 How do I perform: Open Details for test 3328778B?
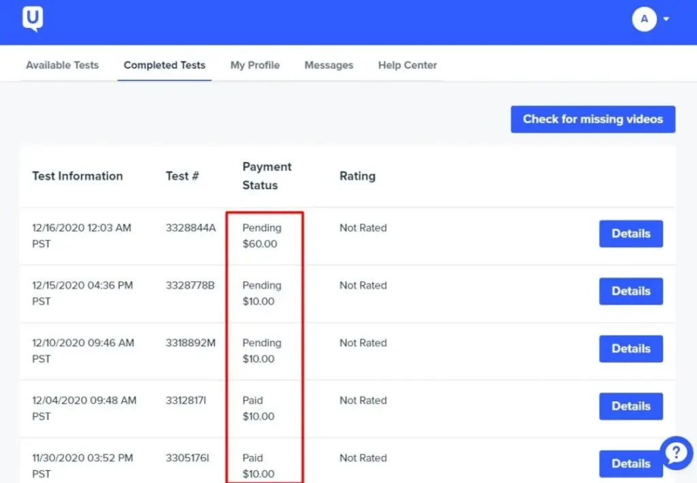pyautogui.click(x=631, y=291)
